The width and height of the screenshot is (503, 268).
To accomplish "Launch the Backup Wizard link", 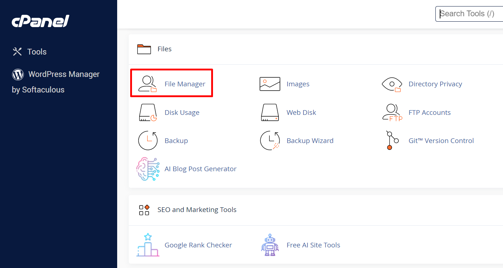I will coord(310,141).
